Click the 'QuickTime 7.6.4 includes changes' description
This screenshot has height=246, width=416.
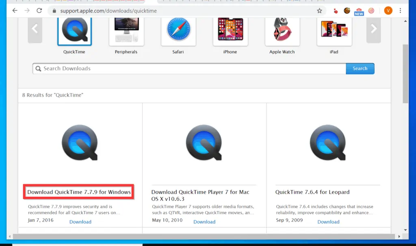(325, 210)
